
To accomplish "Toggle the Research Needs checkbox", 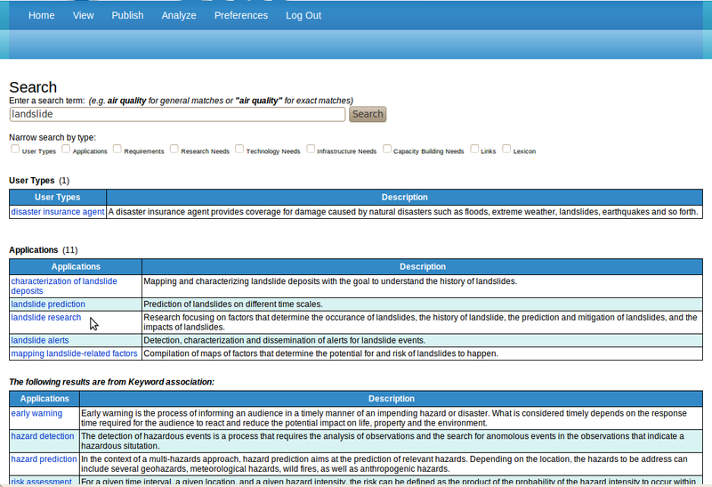I will point(174,150).
